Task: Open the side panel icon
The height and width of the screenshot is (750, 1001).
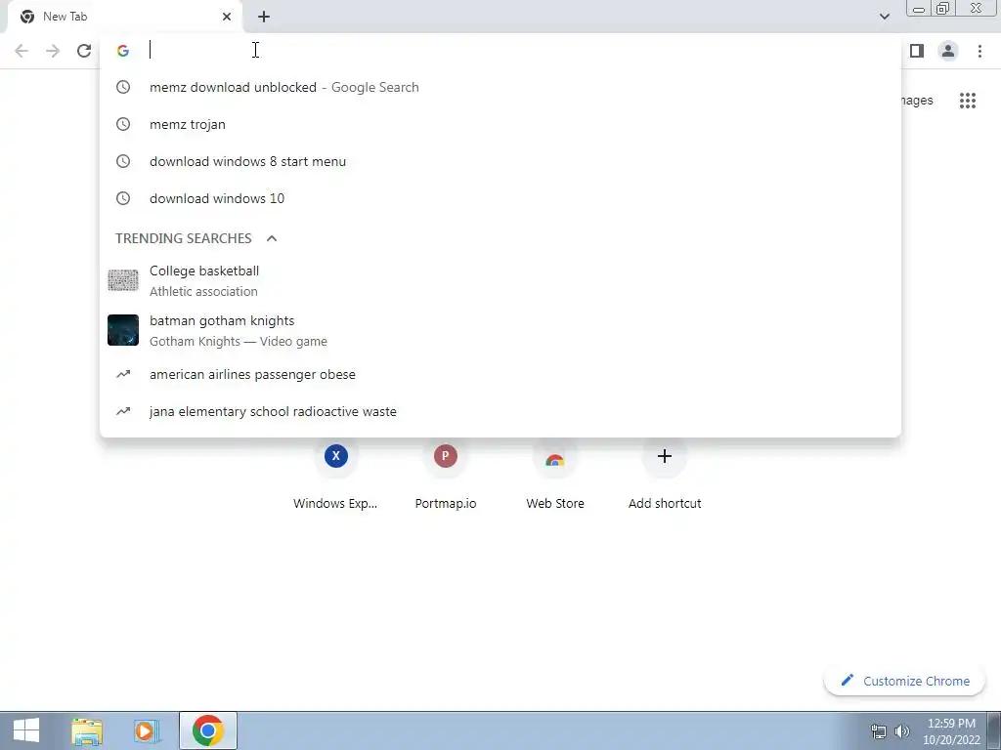Action: [917, 51]
